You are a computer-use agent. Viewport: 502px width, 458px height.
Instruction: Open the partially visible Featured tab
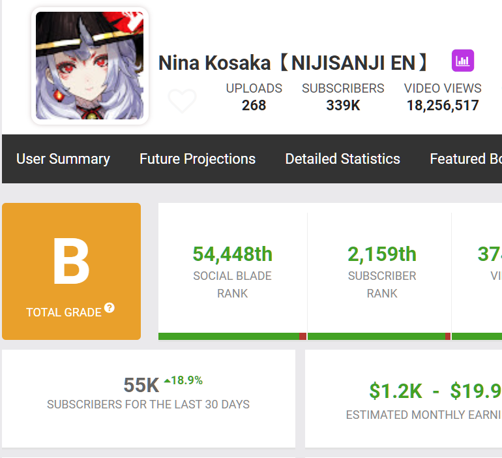click(465, 159)
